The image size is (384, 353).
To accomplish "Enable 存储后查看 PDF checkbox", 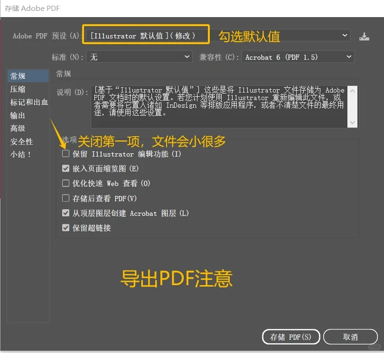I will [66, 198].
